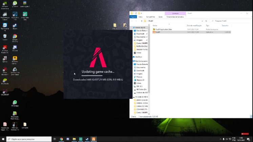Image resolution: width=253 pixels, height=142 pixels.
Task: Launch BlueStacks Multi-Instance shortcut
Action: pyautogui.click(x=15, y=115)
